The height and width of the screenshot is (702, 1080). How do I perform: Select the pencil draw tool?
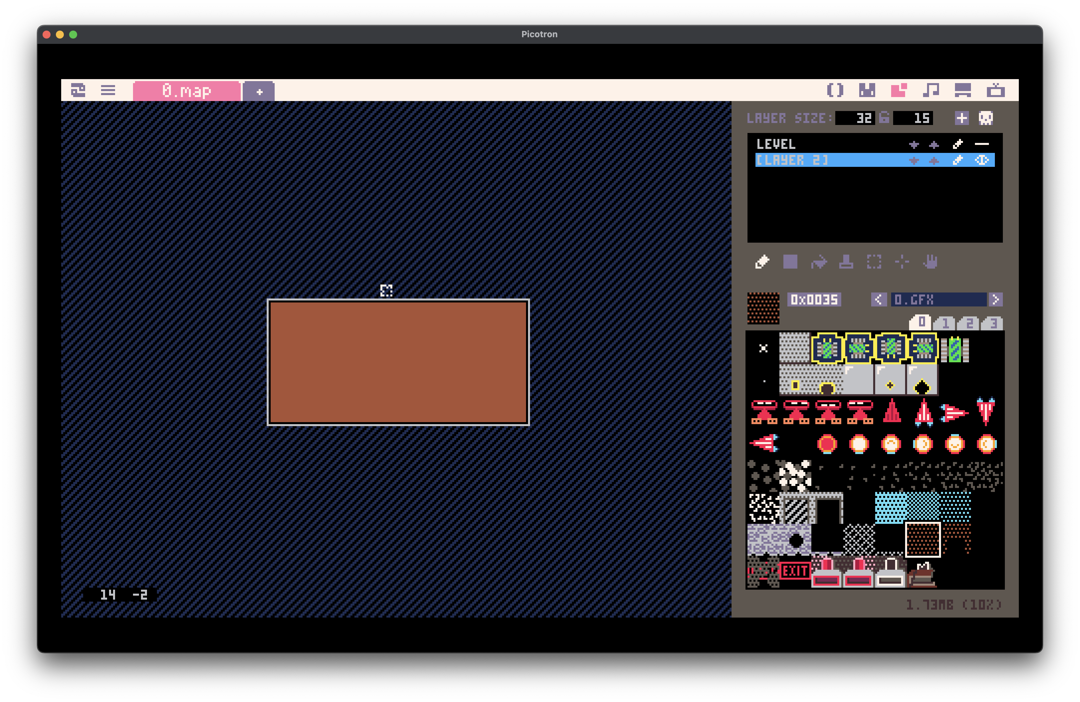click(762, 262)
